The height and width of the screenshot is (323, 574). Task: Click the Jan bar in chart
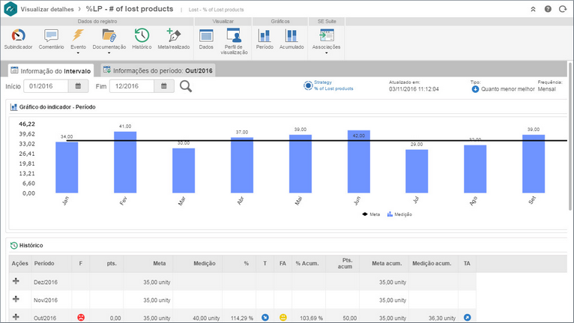[67, 167]
